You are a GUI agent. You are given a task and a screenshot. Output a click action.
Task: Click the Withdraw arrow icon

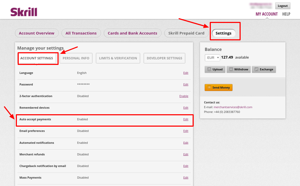231,69
